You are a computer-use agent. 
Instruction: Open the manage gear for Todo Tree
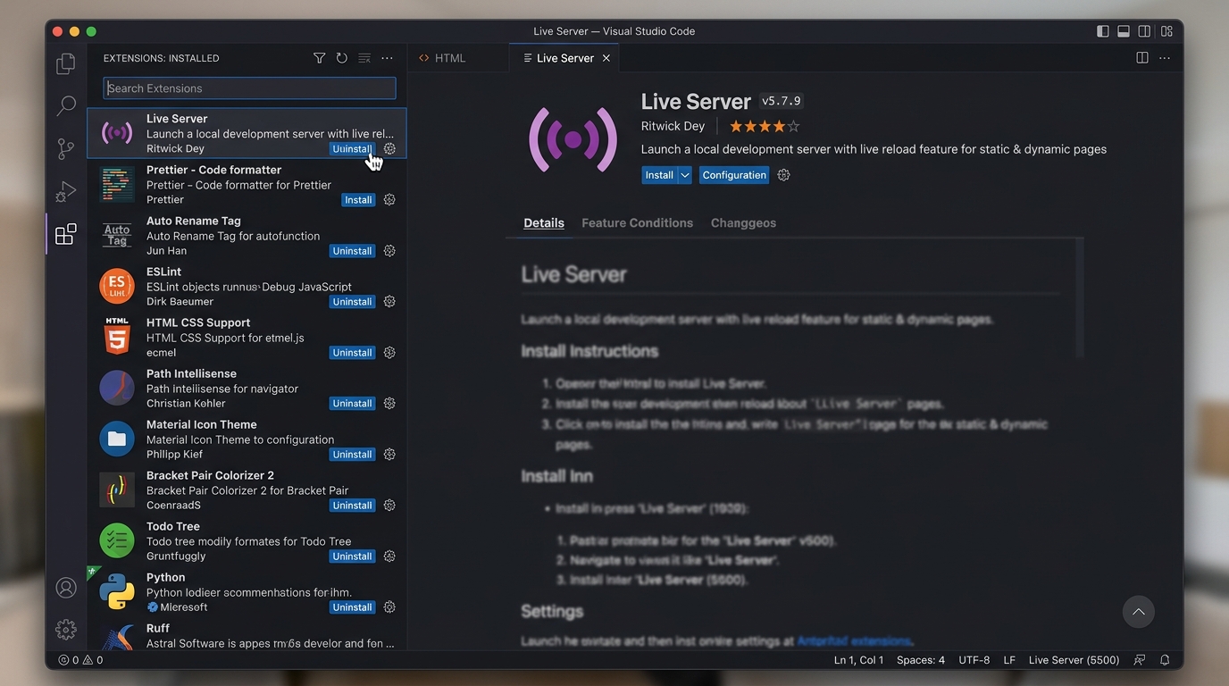point(389,556)
